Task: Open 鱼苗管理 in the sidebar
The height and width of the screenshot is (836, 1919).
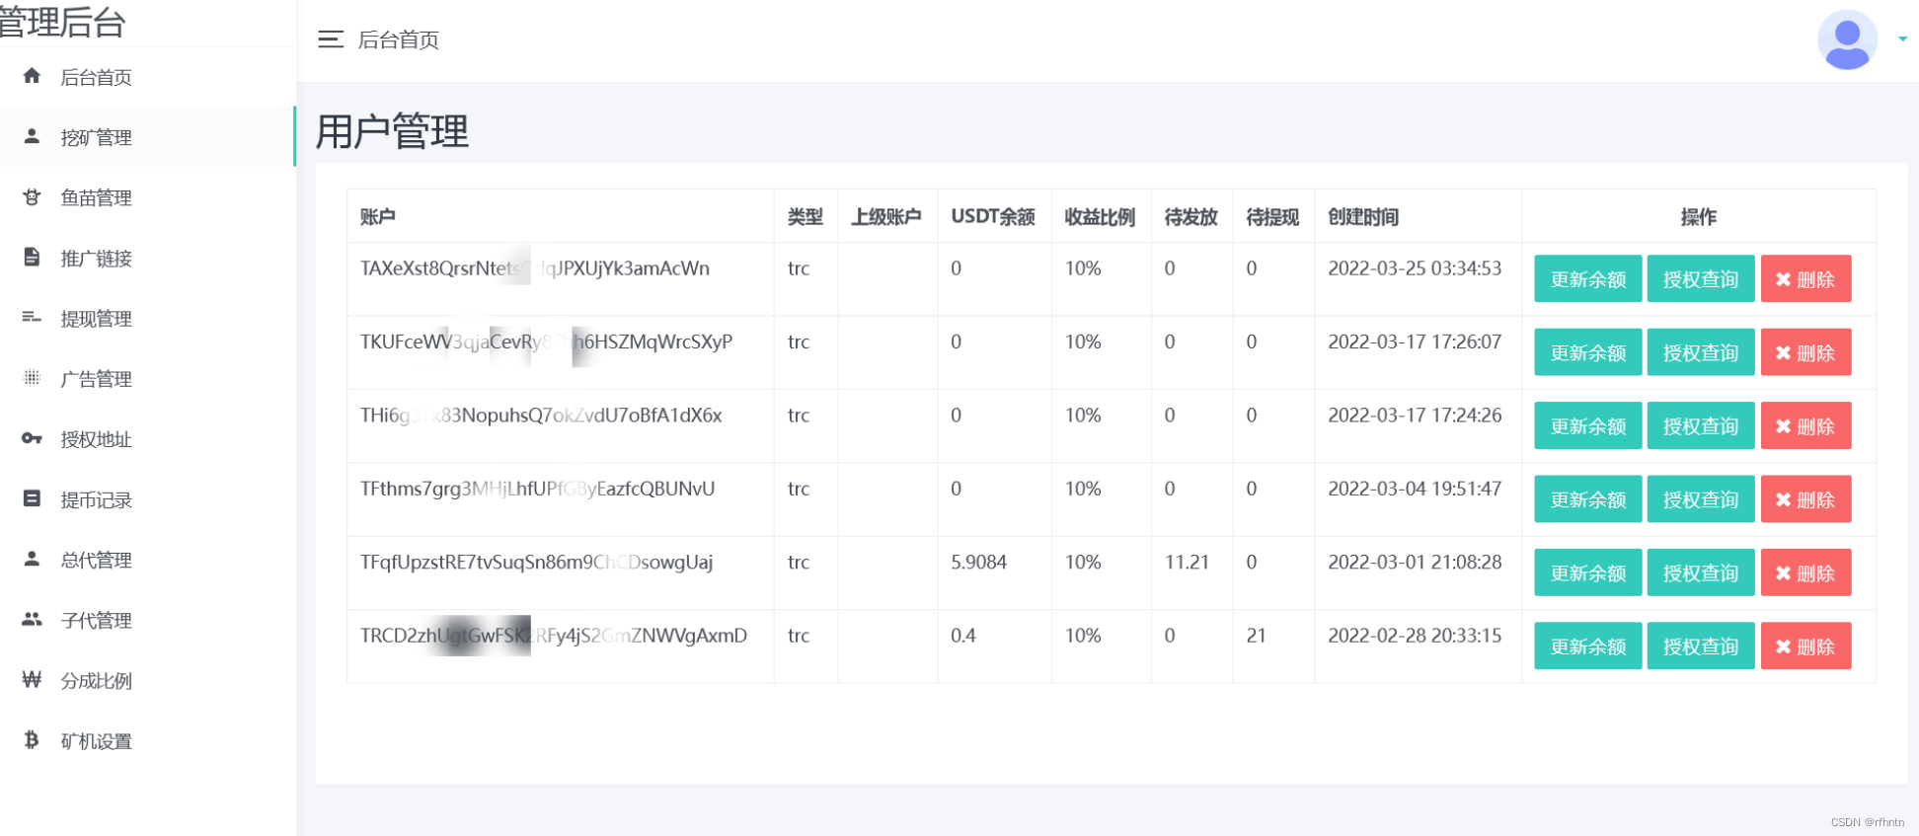Action: (147, 197)
